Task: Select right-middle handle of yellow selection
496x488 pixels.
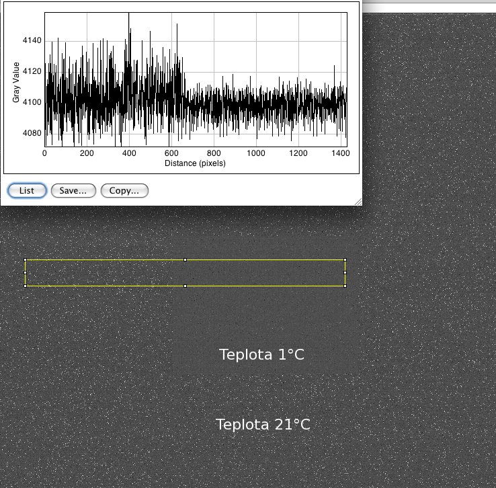Action: (345, 273)
